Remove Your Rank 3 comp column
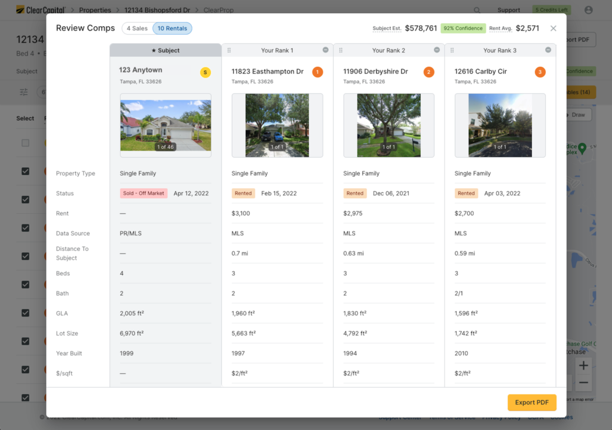The height and width of the screenshot is (430, 612). coord(548,50)
